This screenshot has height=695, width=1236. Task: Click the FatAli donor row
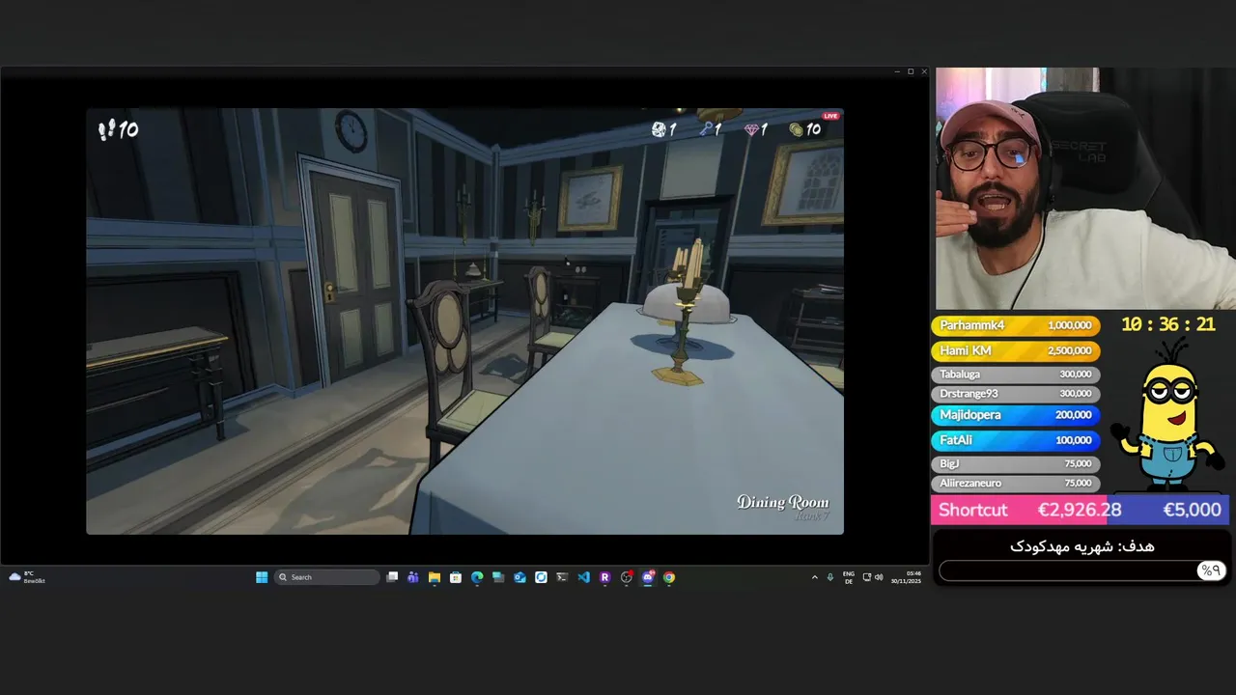tap(1014, 439)
